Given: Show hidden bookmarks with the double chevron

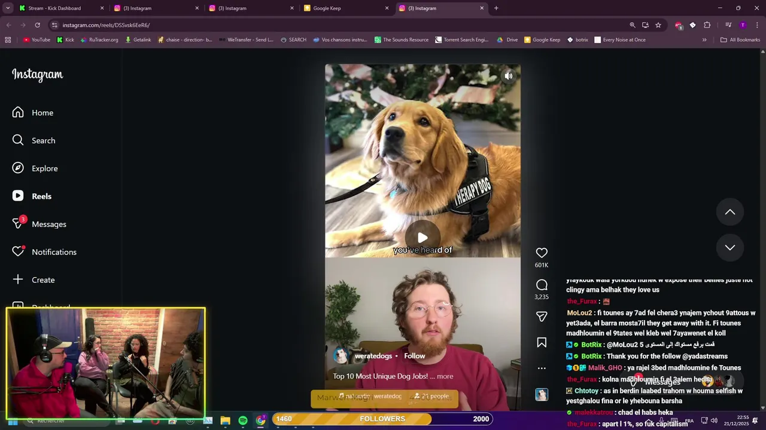Looking at the screenshot, I should tap(704, 40).
